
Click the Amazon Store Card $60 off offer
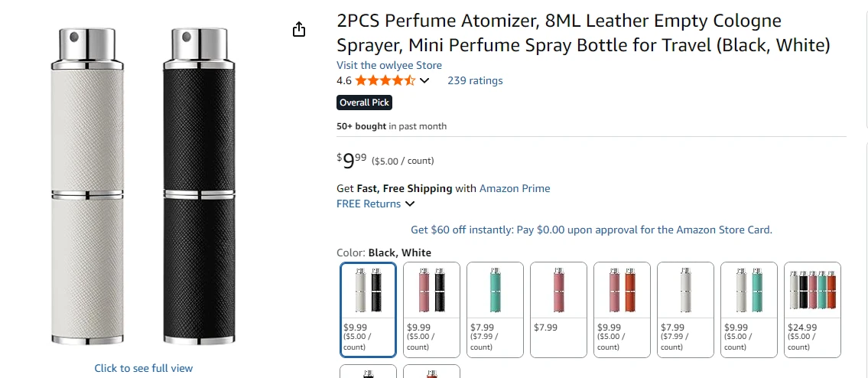tap(591, 230)
